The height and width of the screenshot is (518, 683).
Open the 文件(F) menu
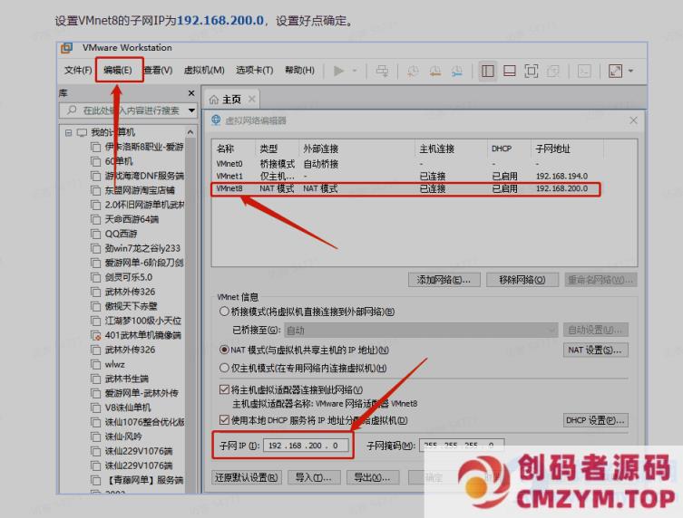[x=78, y=70]
